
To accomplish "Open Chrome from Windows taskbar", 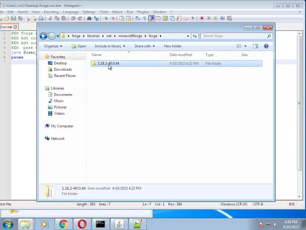I will (x=63, y=224).
